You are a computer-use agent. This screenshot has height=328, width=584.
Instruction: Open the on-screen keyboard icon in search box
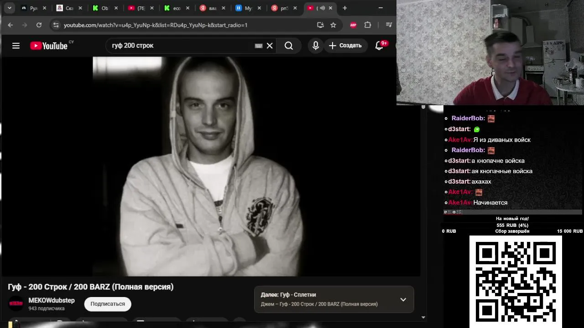click(x=259, y=46)
